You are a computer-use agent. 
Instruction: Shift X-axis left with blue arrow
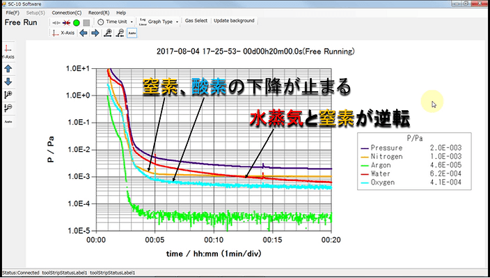click(x=83, y=33)
